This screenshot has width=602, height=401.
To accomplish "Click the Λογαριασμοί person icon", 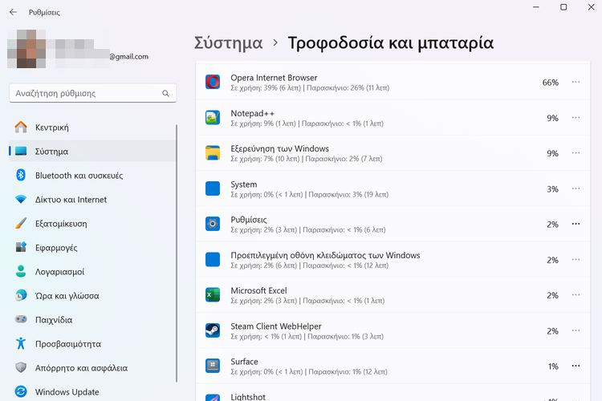I will (21, 271).
